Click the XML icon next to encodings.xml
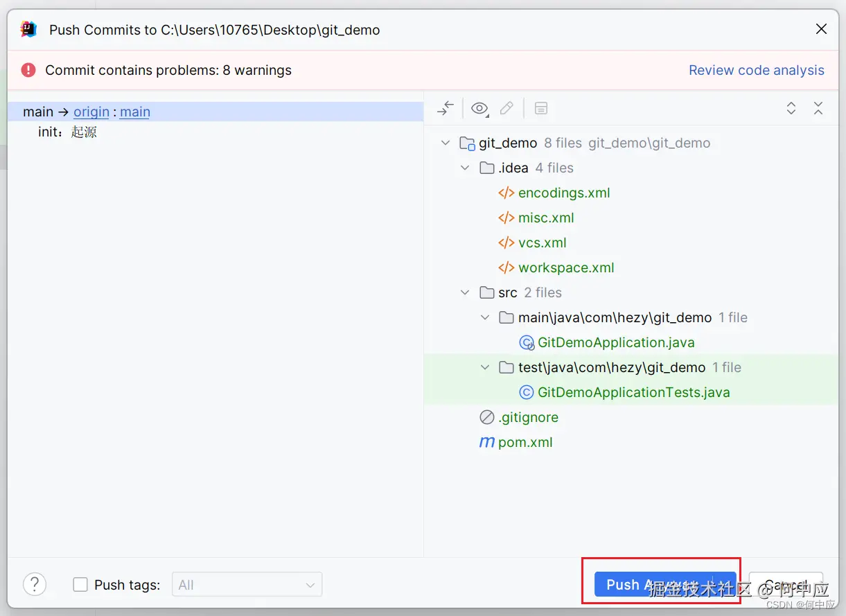The height and width of the screenshot is (616, 846). tap(506, 193)
